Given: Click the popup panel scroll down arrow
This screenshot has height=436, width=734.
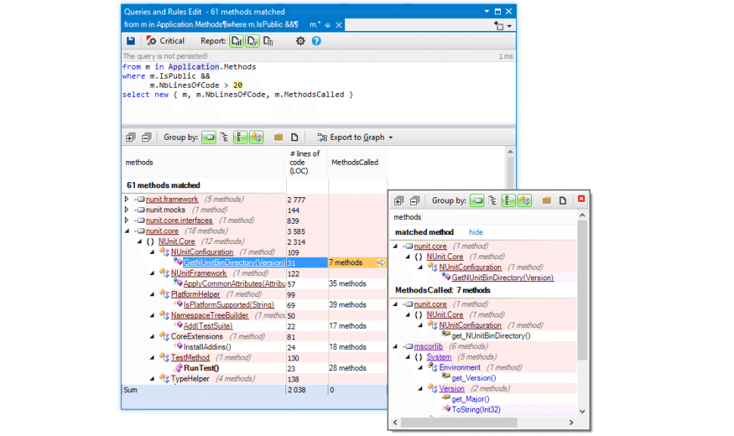Looking at the screenshot, I should pos(583,412).
